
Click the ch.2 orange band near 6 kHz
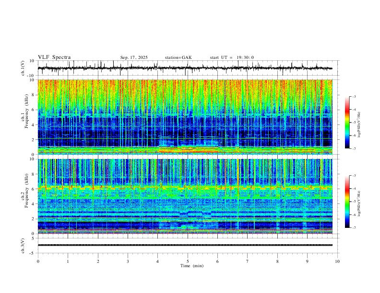click(x=185, y=188)
